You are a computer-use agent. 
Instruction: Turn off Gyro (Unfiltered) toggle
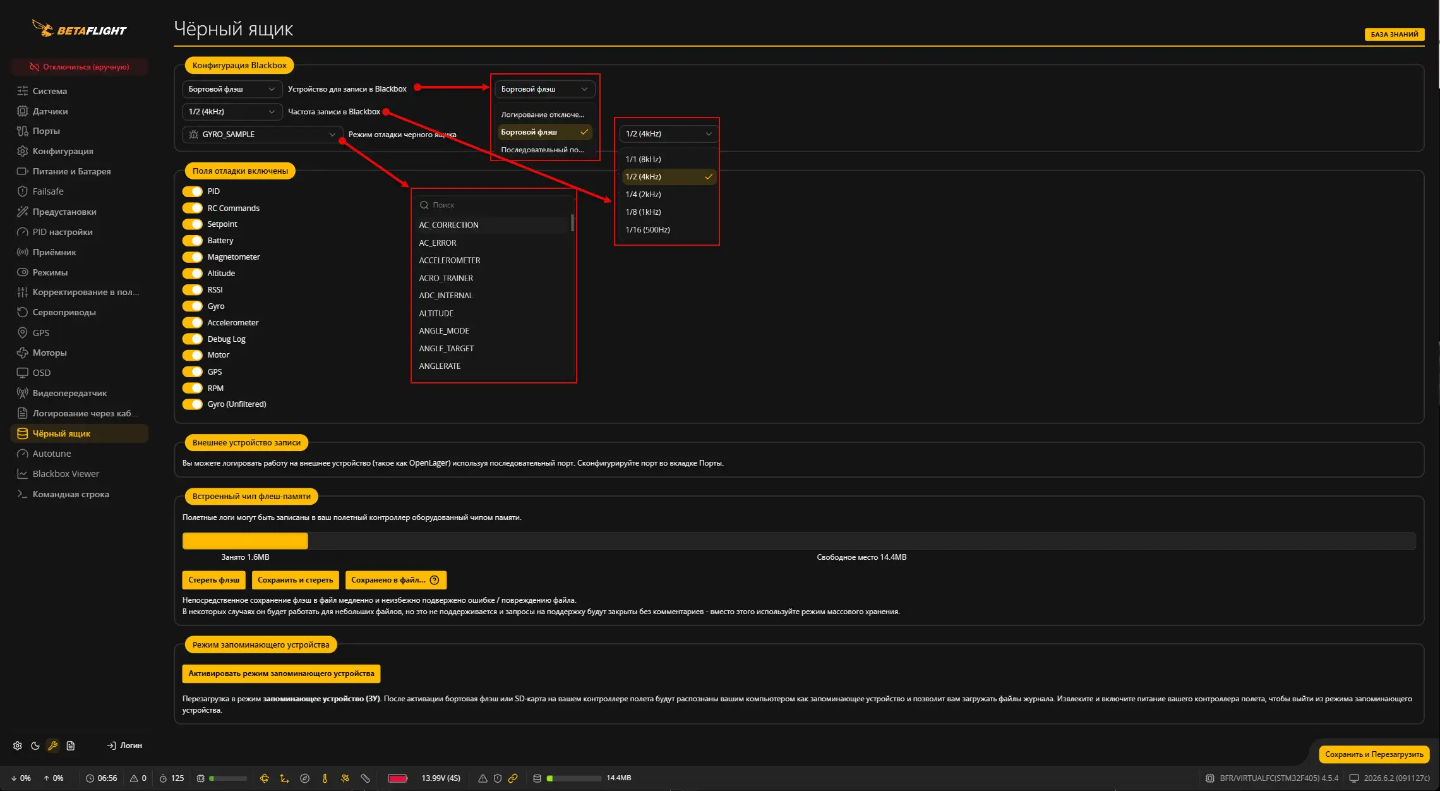point(193,404)
